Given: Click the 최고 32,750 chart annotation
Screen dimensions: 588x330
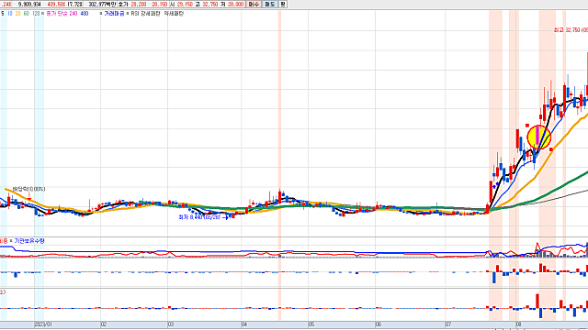Looking at the screenshot, I should click(571, 30).
